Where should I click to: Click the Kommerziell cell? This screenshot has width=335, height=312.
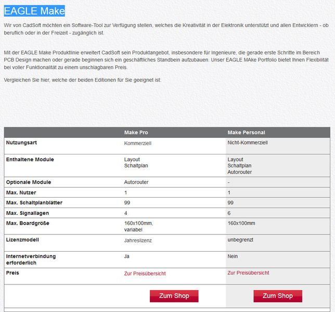tap(137, 144)
